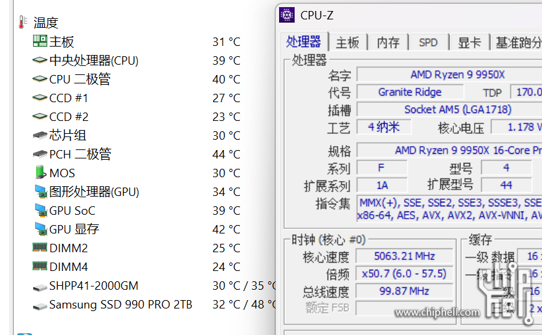Click the 型号 field showing 4

[506, 168]
